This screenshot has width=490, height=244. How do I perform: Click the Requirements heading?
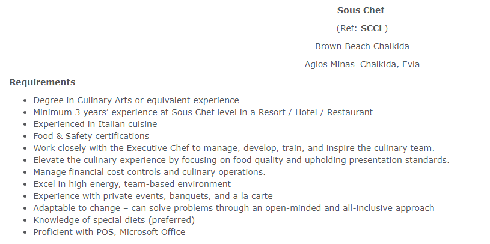coord(42,82)
